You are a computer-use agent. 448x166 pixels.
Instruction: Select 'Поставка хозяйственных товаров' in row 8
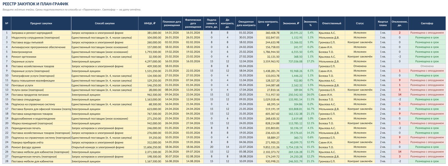tap(41, 66)
